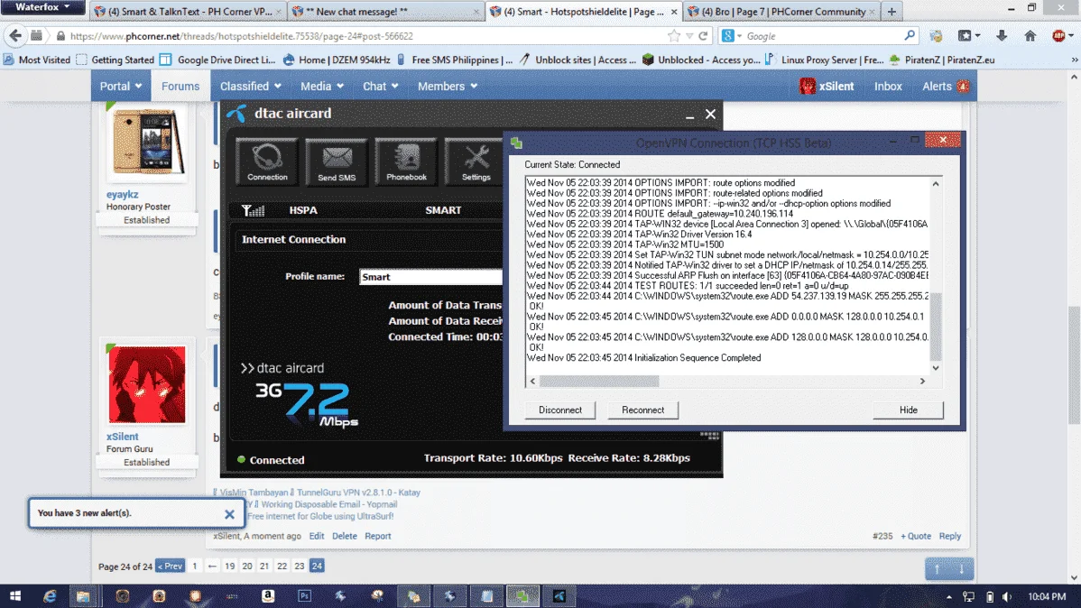Open Send SMS in dtac aircard

pos(337,161)
